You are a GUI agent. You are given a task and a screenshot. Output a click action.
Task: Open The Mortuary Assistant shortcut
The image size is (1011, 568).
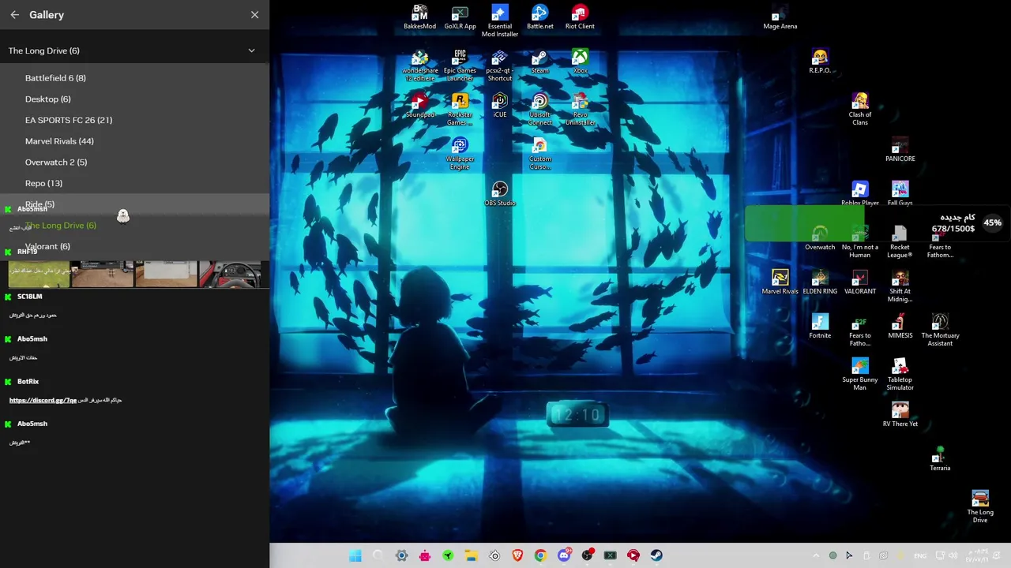(940, 331)
